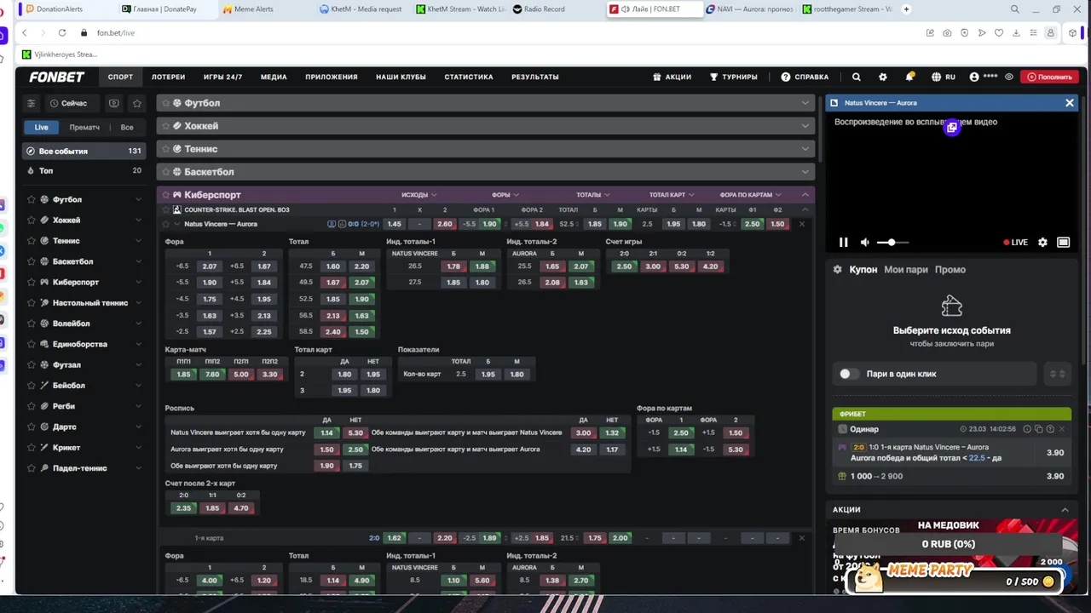Pick score 2:0 odds 2.50
Screen dimensions: 1091x613
point(625,266)
